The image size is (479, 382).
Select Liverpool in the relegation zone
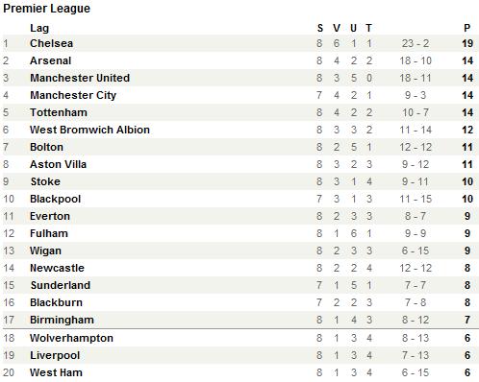point(55,355)
